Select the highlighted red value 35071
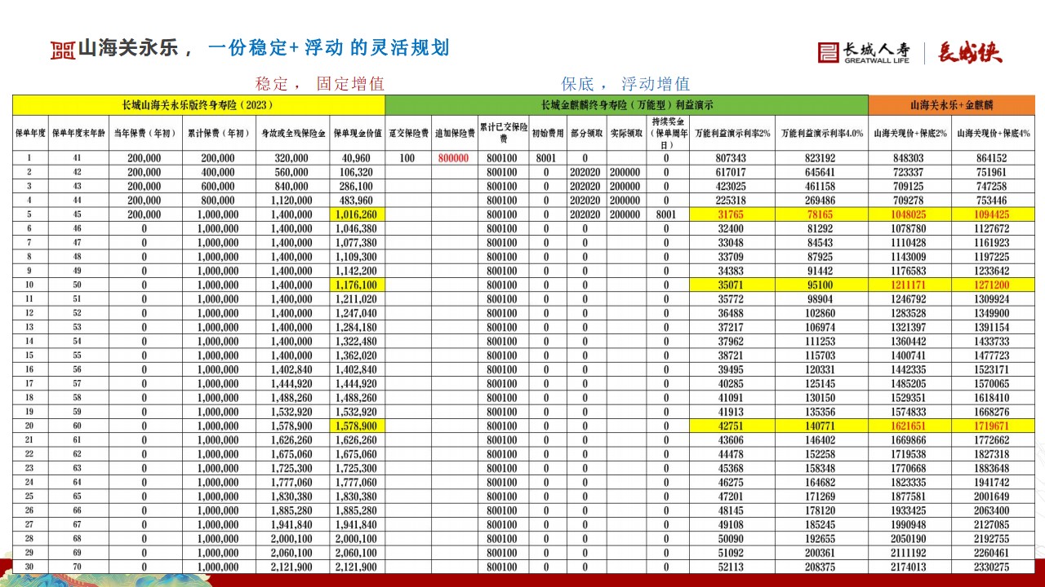 (731, 285)
